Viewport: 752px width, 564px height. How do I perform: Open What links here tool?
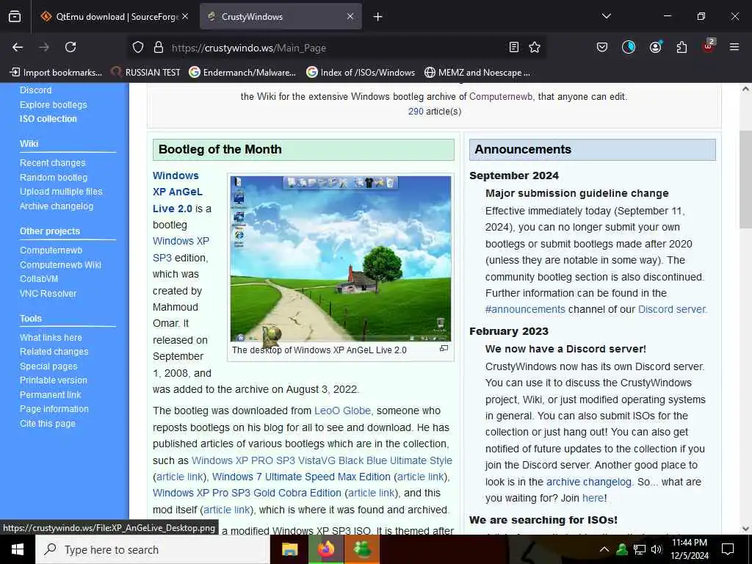pos(51,338)
